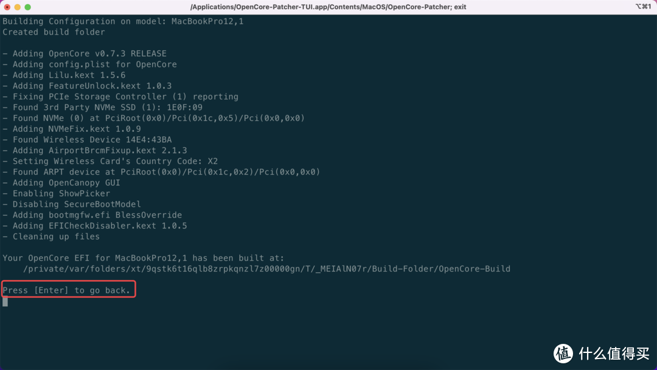The width and height of the screenshot is (657, 370).
Task: Click the 'Adding OpenCanopy GUI' line
Action: point(61,183)
